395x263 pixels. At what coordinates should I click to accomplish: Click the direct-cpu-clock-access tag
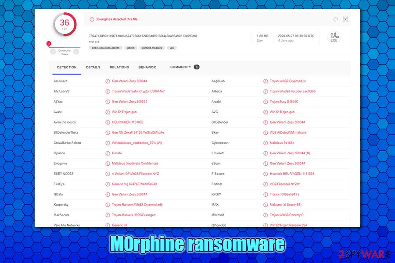[105, 48]
